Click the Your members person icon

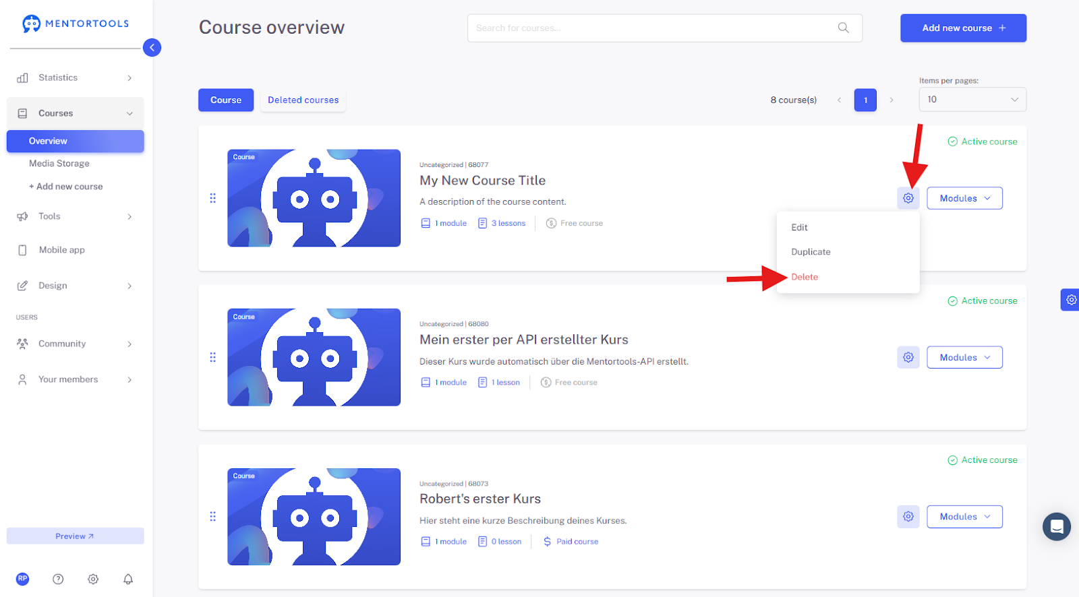[x=22, y=379]
